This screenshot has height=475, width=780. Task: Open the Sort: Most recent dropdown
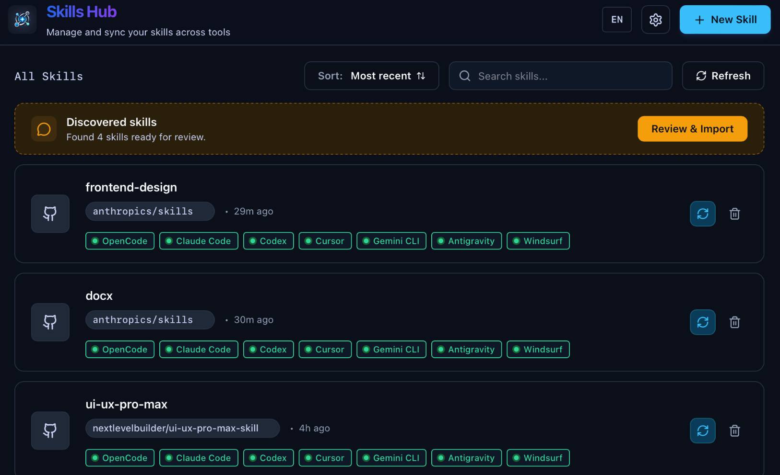[x=371, y=76]
